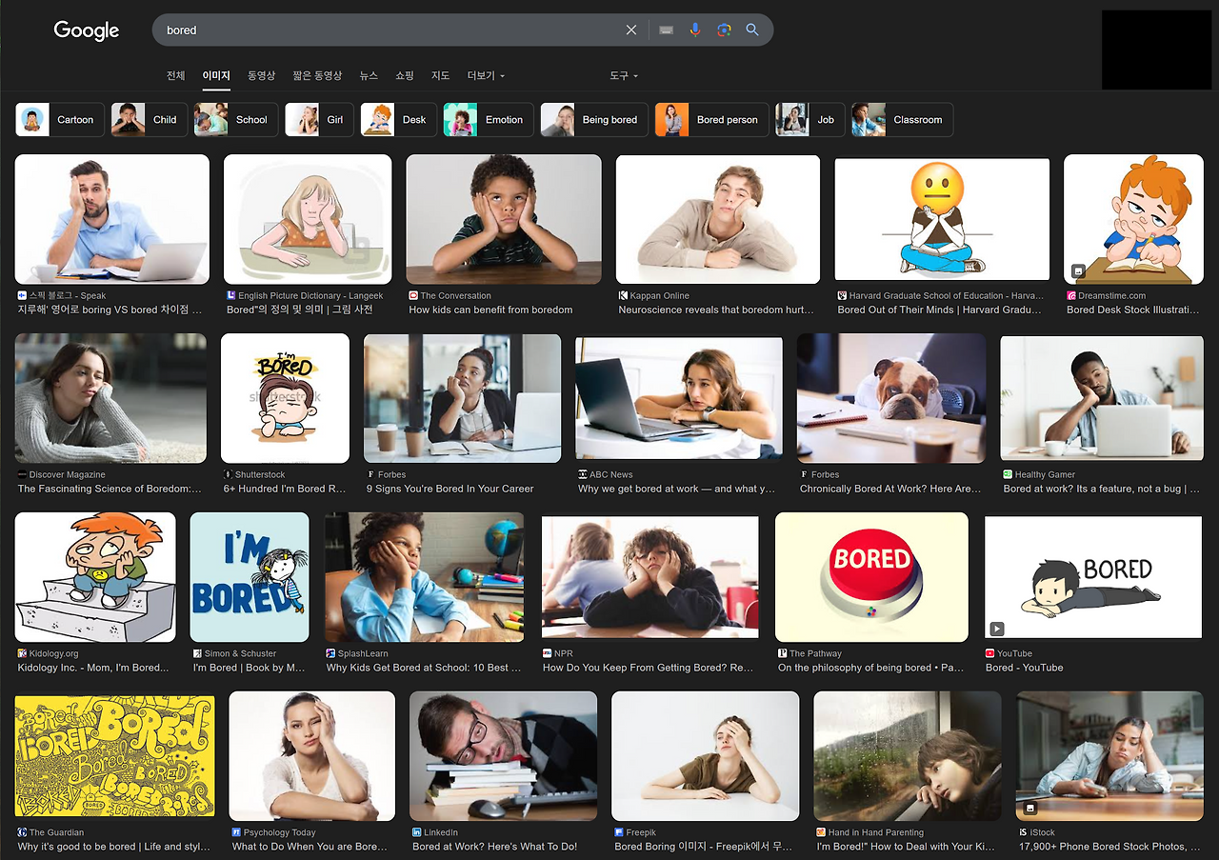Open The Conversation bored boy image
Viewport: 1219px width, 860px height.
click(504, 219)
